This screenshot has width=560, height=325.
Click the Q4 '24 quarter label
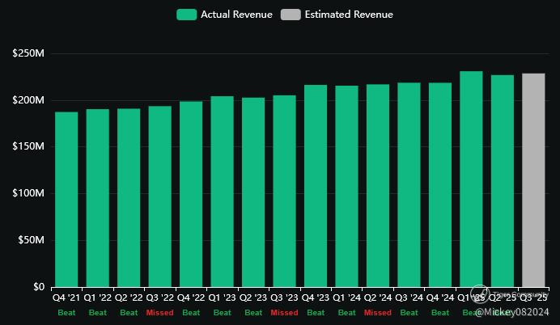point(440,298)
